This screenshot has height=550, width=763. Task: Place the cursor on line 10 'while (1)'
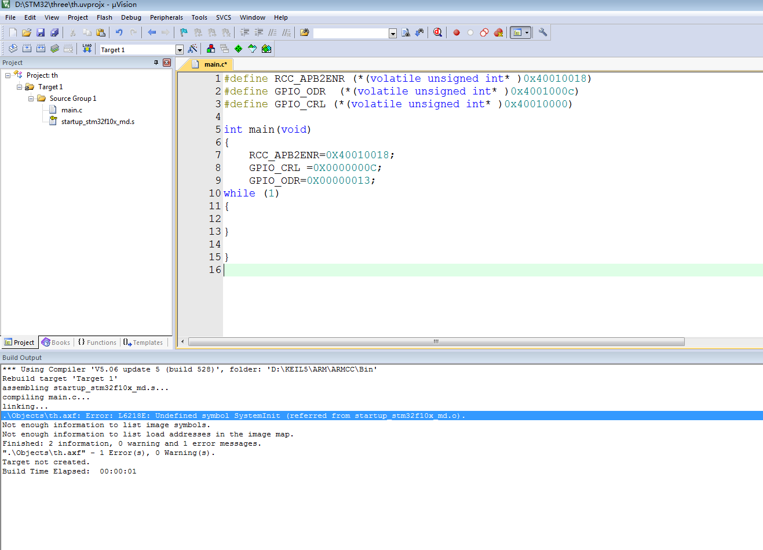click(x=251, y=193)
